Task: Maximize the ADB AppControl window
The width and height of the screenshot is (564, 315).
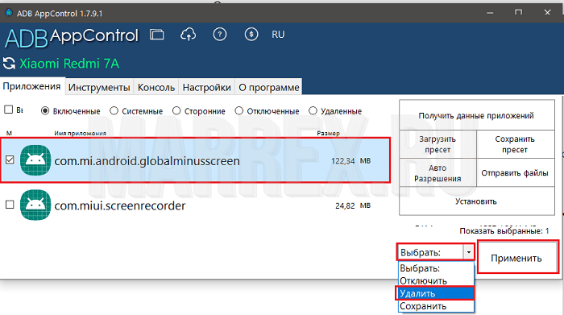Action: pyautogui.click(x=518, y=13)
